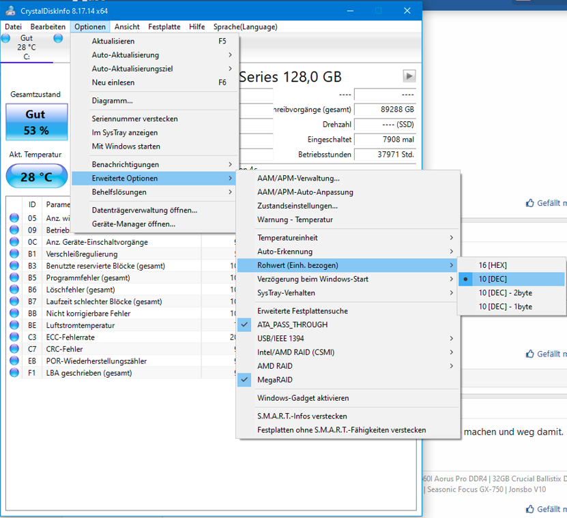This screenshot has width=567, height=518.
Task: Expand the Benachrichtigungen submenu
Action: [x=154, y=164]
